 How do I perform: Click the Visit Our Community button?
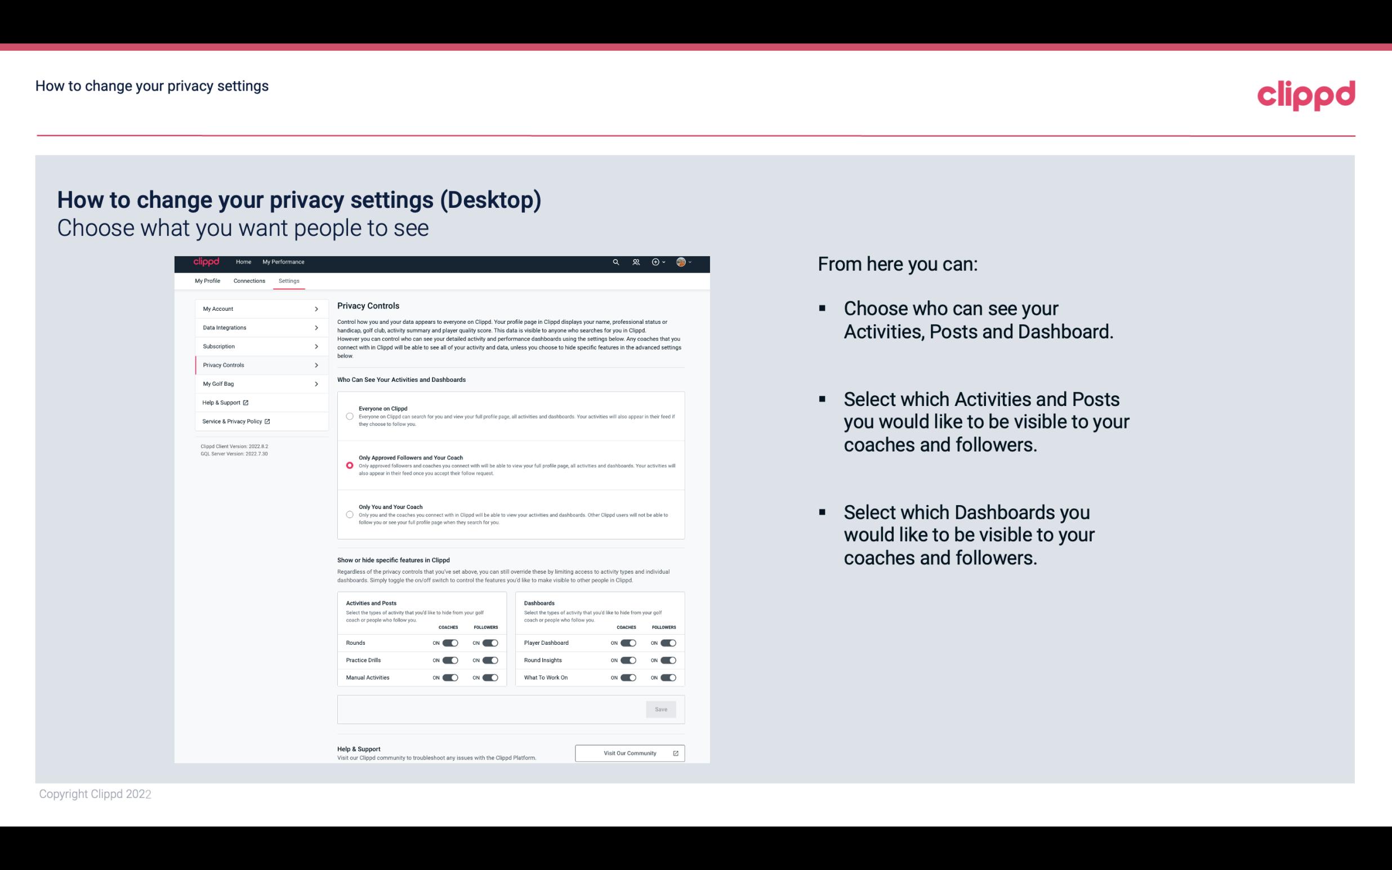tap(628, 753)
